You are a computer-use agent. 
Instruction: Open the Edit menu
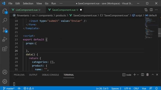tap(18, 3)
